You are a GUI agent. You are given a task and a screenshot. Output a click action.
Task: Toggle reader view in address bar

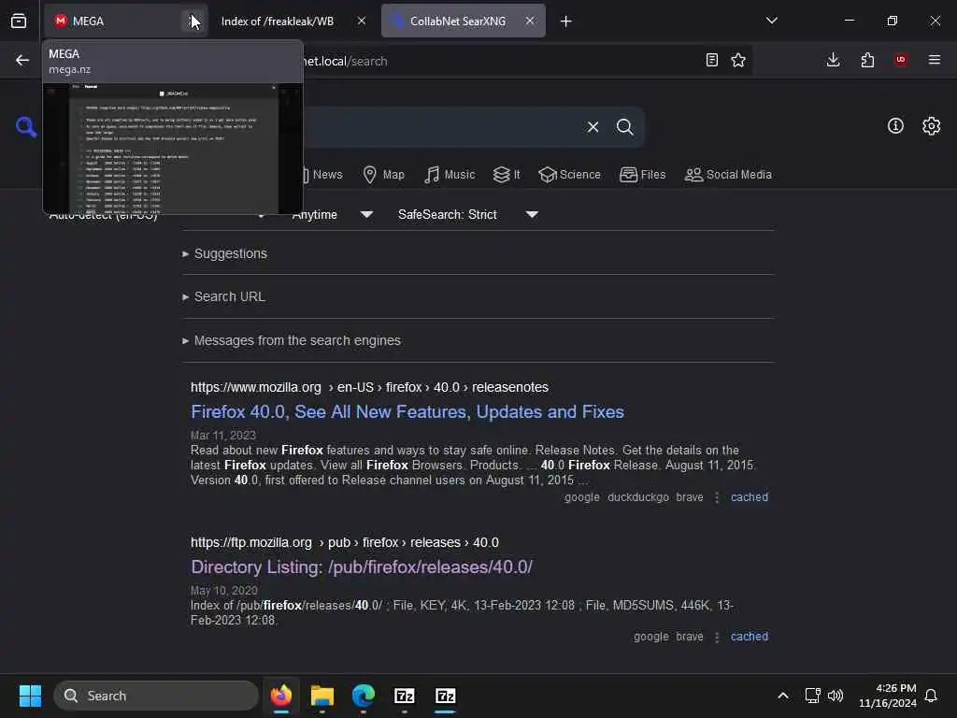[711, 60]
